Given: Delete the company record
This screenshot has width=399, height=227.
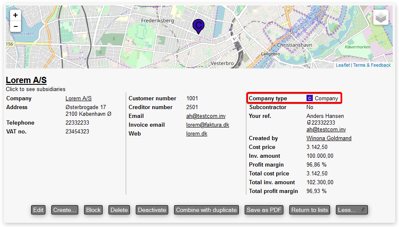Looking at the screenshot, I should pyautogui.click(x=119, y=210).
